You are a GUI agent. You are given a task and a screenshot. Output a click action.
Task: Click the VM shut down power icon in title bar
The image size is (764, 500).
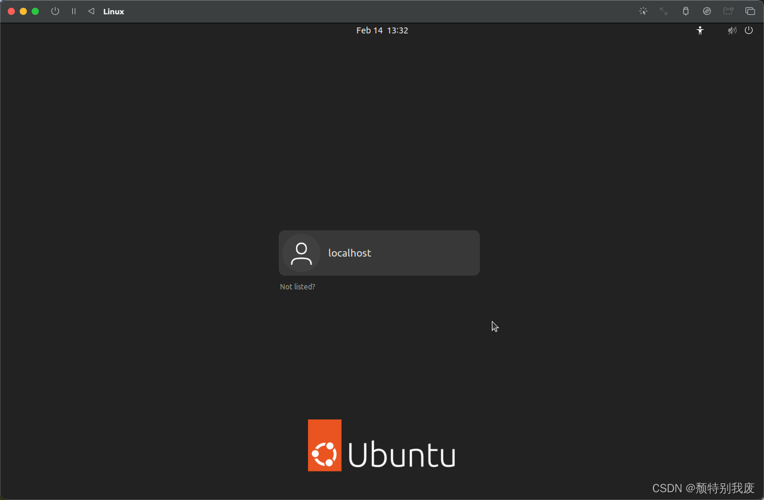55,11
